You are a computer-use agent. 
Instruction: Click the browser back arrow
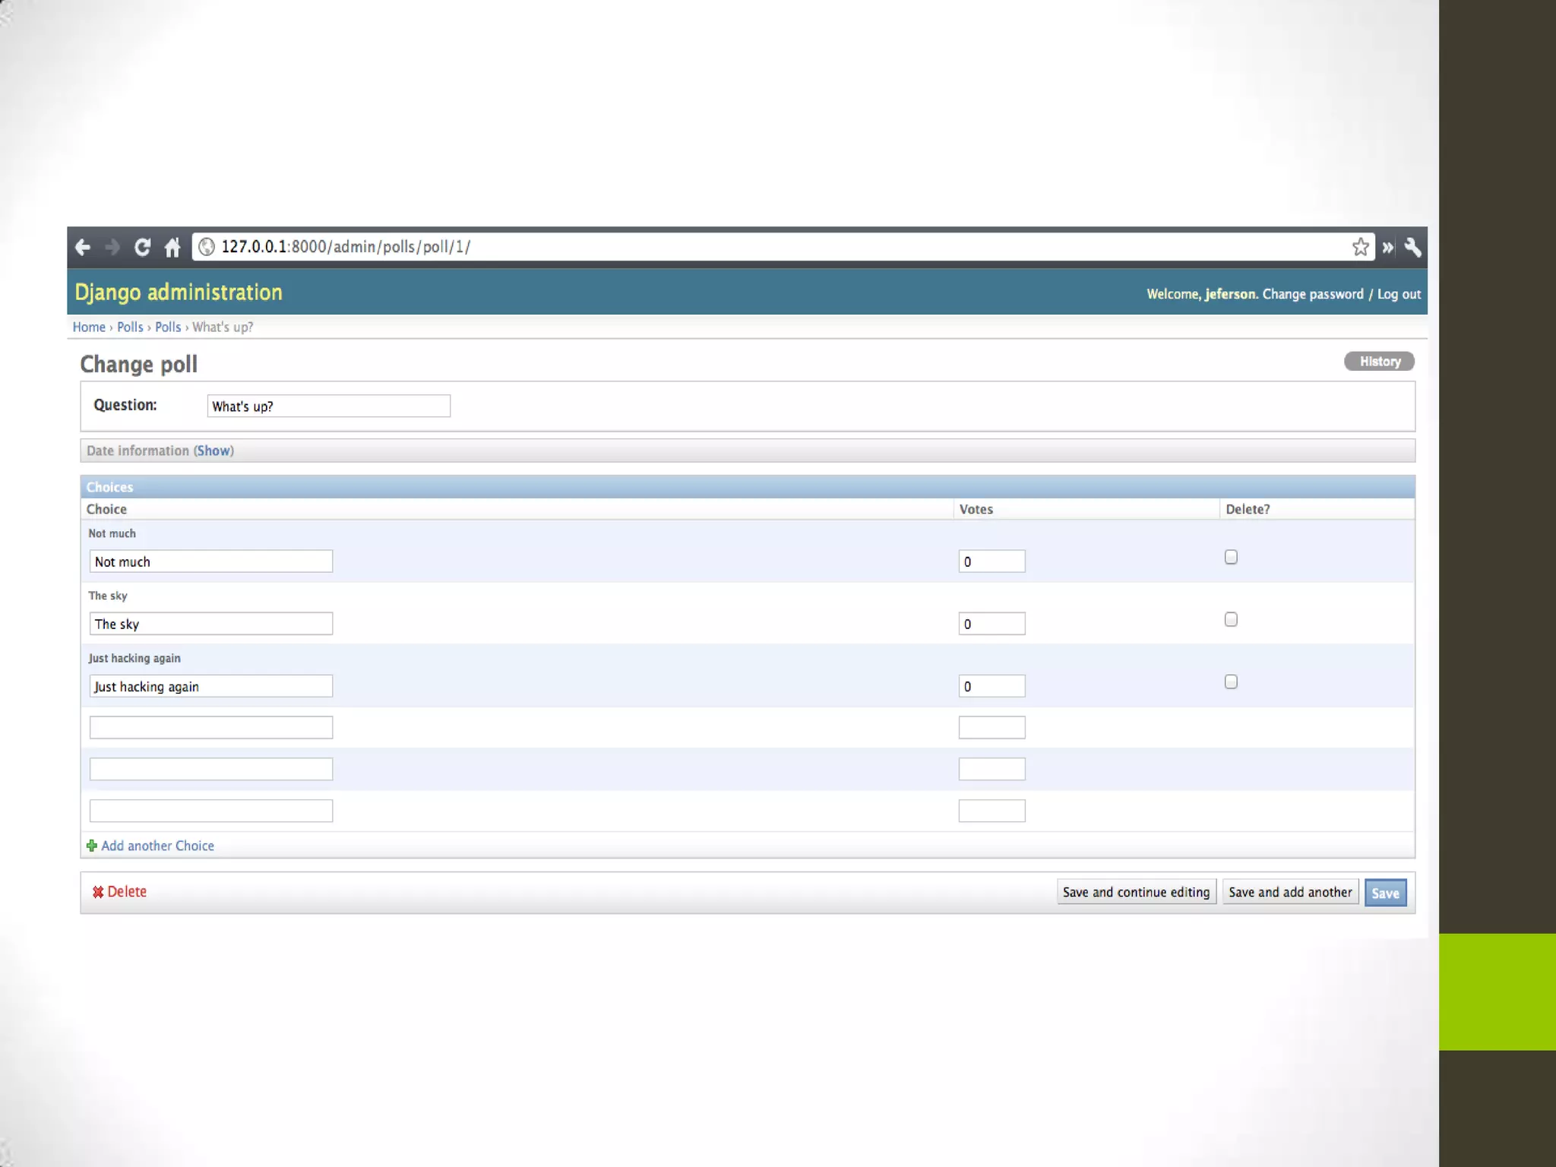[x=83, y=247]
